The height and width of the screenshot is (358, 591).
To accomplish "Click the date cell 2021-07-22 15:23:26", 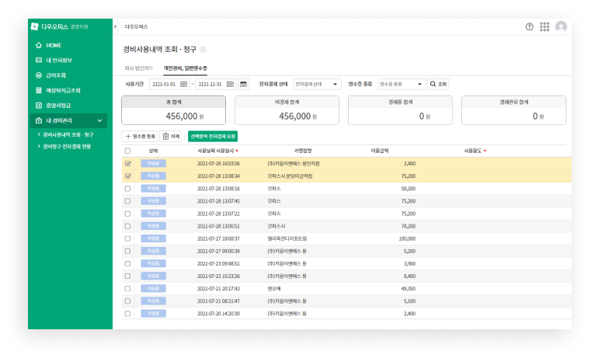I will point(218,276).
